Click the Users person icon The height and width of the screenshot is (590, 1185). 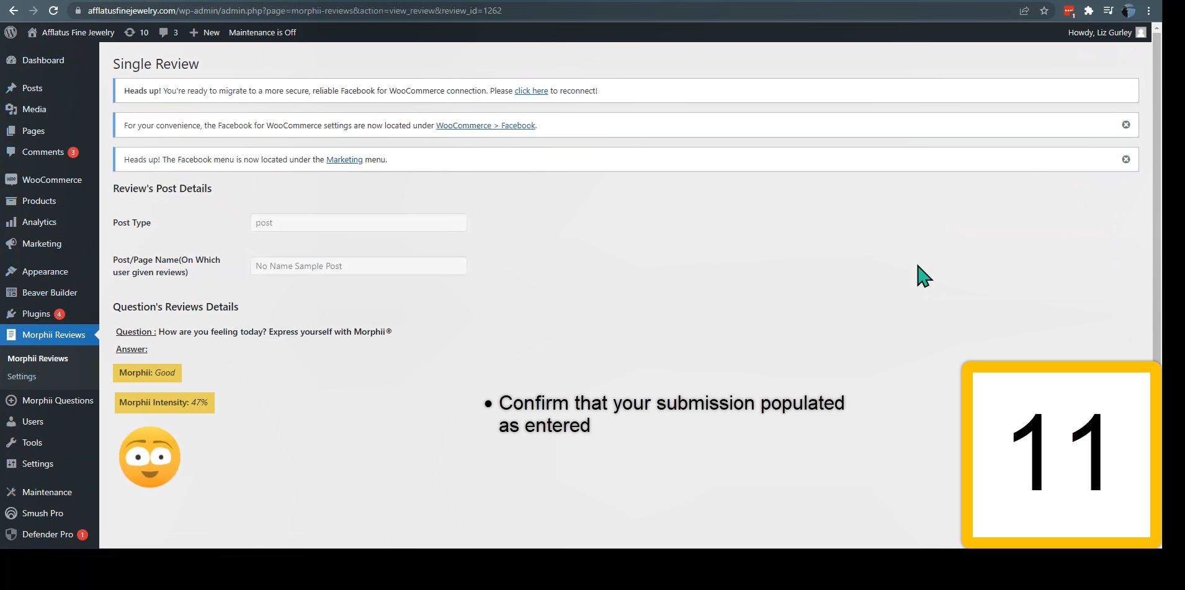click(x=11, y=421)
